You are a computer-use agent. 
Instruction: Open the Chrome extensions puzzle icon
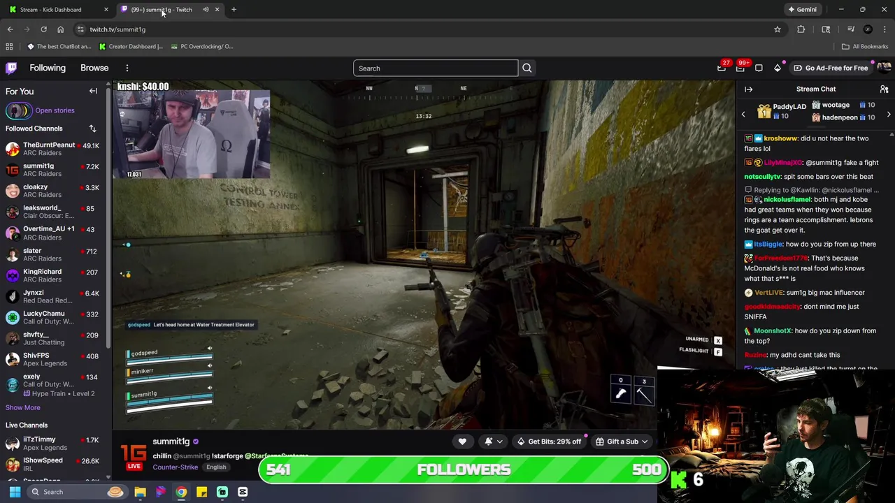tap(801, 29)
